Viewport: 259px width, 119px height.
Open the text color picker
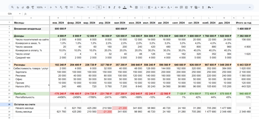point(124,7)
